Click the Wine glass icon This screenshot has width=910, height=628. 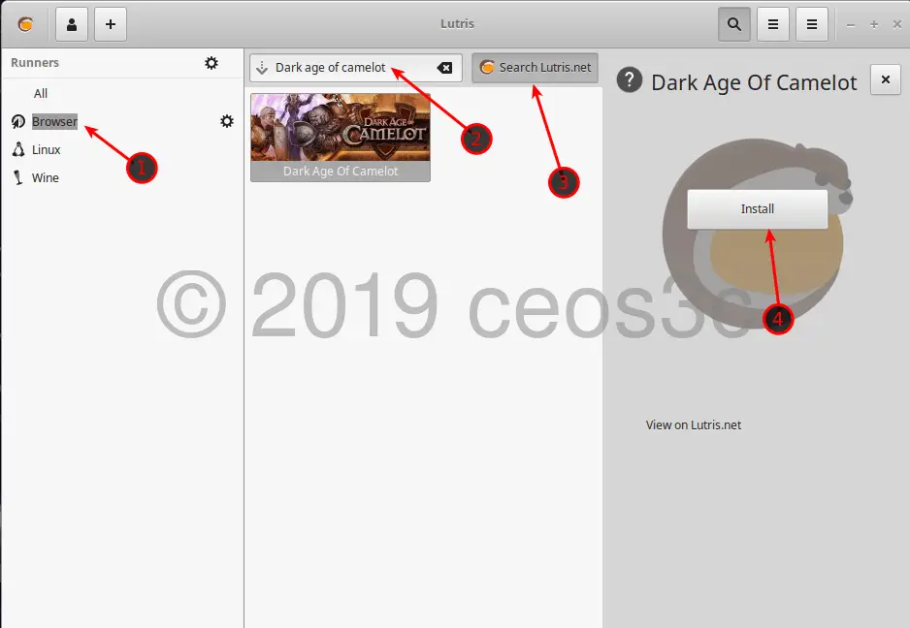18,177
